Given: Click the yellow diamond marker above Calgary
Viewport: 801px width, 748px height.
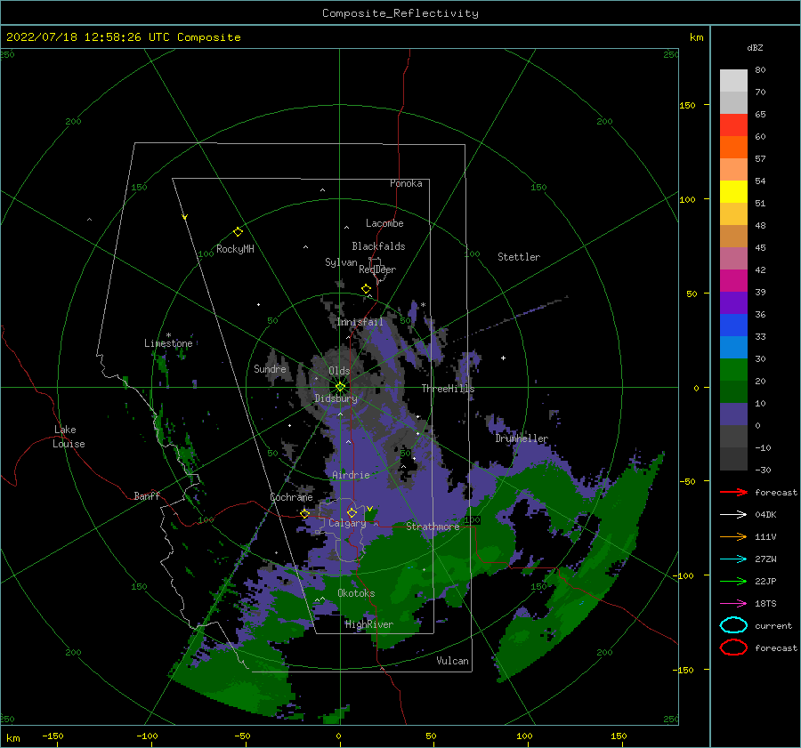Looking at the screenshot, I should click(x=352, y=512).
